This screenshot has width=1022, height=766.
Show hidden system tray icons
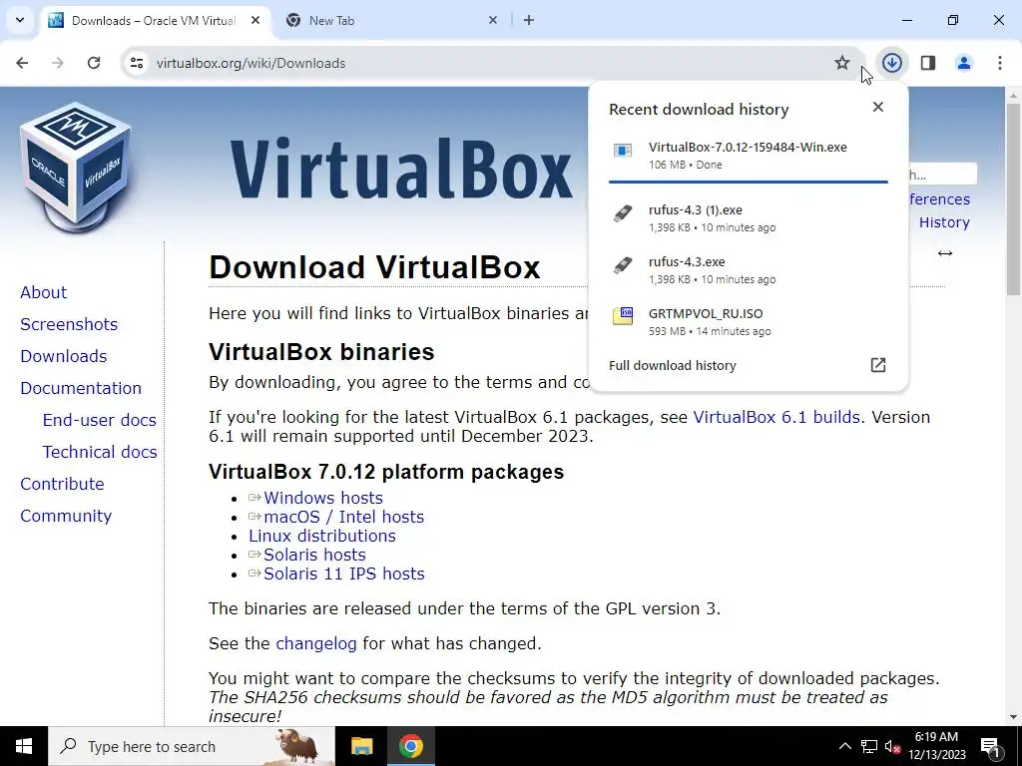pos(844,746)
